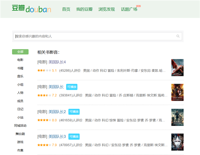Screen dimensions: 200x155
Task: Open the 美国队长3 poster thumbnail
Action: 177,142
